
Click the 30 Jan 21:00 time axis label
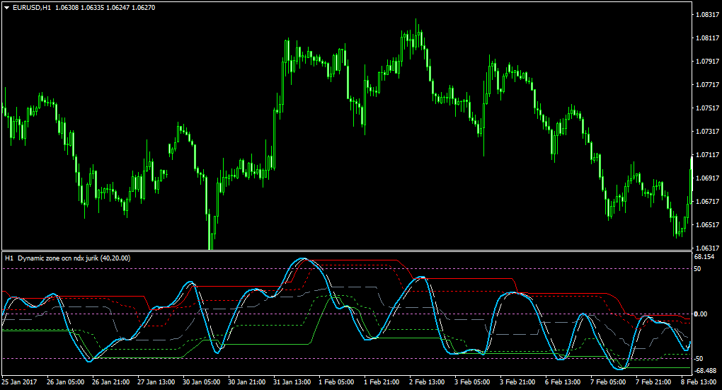[x=247, y=382]
